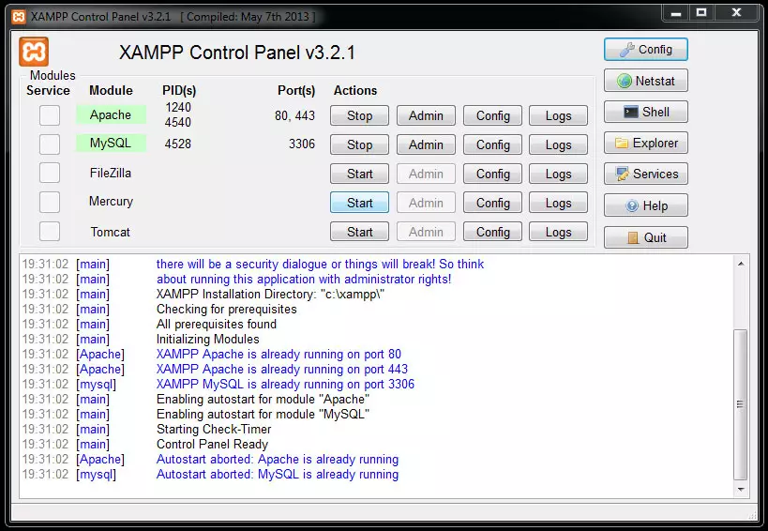This screenshot has width=768, height=531.
Task: Open MySQL Admin page
Action: 426,144
